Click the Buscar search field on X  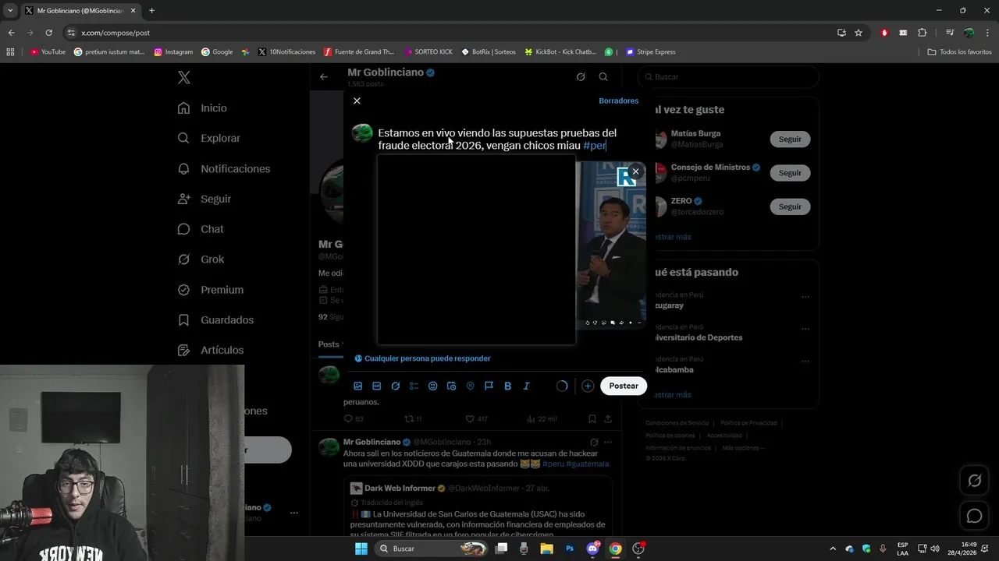[x=728, y=76]
